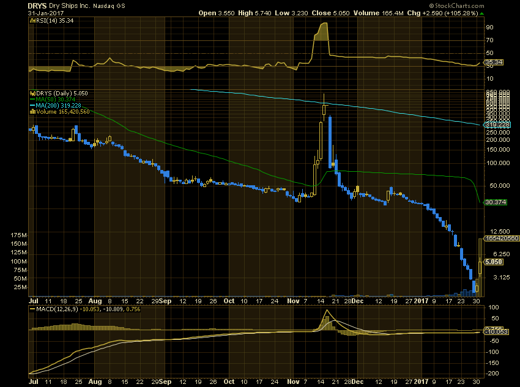The width and height of the screenshot is (520, 387).
Task: Click the volume bars icon in the legend
Action: coord(32,112)
